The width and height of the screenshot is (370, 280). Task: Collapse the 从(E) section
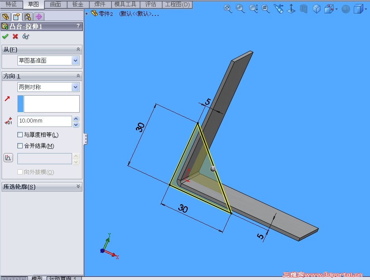click(x=78, y=49)
